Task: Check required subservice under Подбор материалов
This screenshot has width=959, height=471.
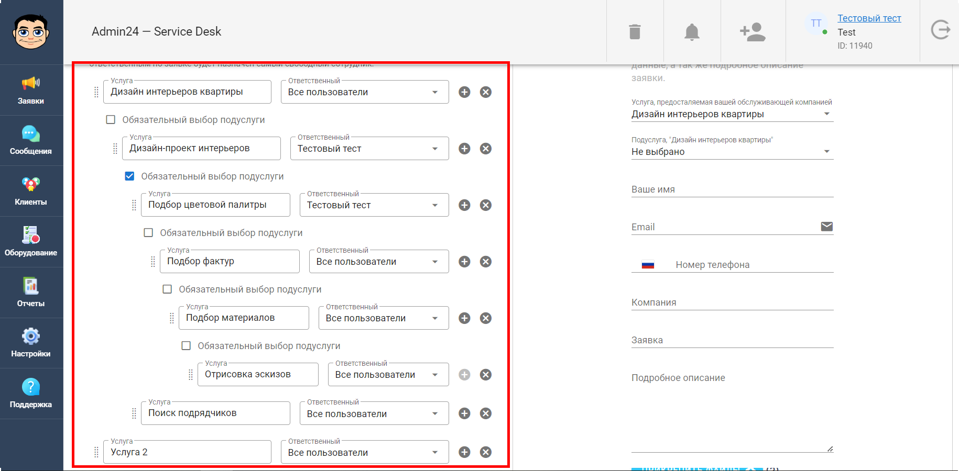Action: tap(186, 346)
